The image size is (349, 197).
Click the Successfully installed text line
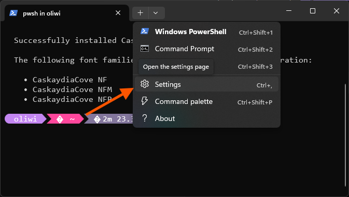(74, 40)
